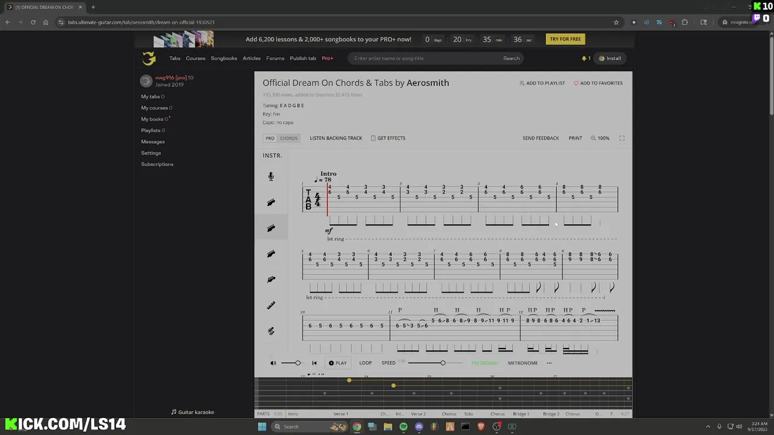Select the keyboard instrument track icon
Image resolution: width=774 pixels, height=435 pixels.
click(271, 306)
